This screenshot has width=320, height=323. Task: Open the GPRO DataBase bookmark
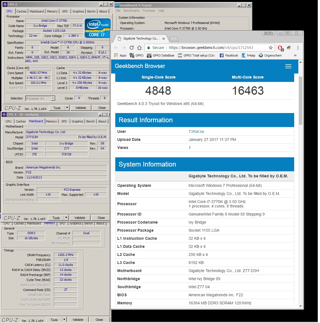(161, 55)
